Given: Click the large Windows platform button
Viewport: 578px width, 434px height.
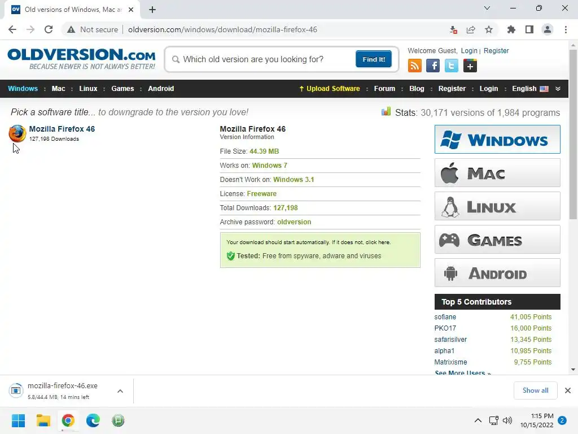Looking at the screenshot, I should (x=497, y=139).
